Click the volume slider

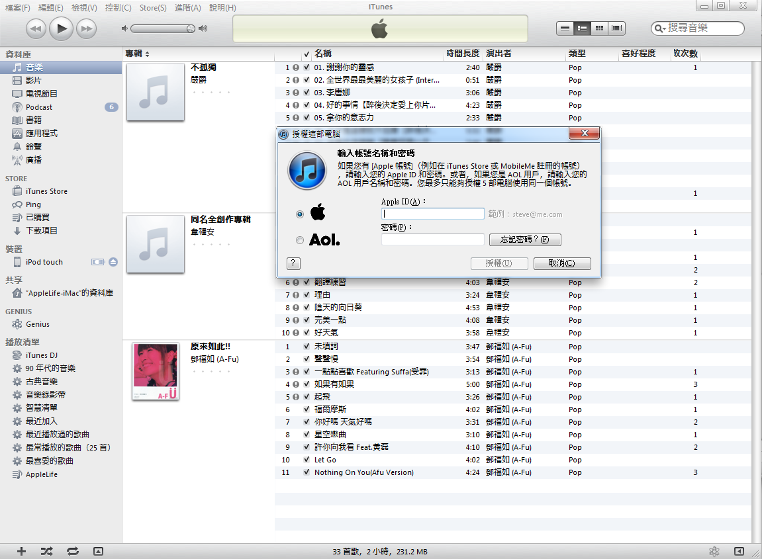[162, 28]
